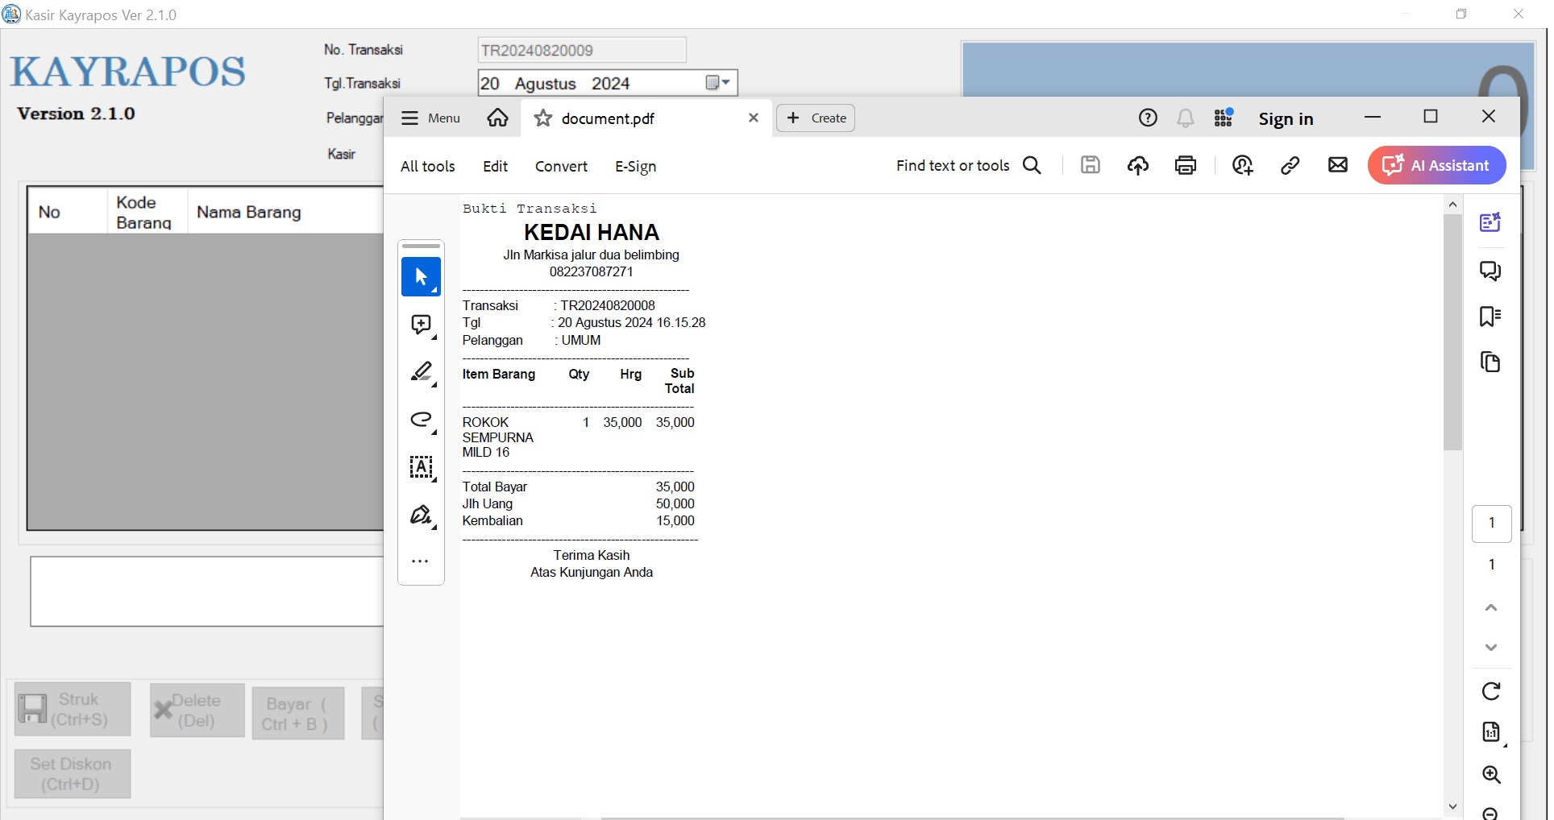Open the Bookmarks panel icon

tap(1490, 316)
